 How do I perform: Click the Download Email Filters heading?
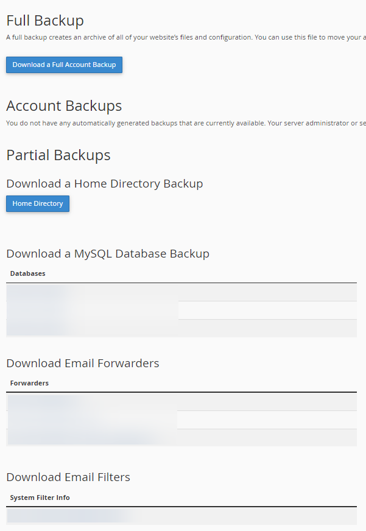[x=68, y=477]
